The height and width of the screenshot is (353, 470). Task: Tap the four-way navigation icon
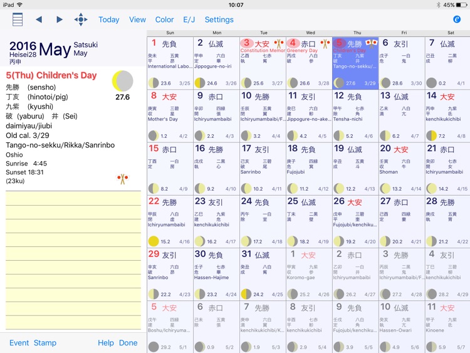[81, 20]
